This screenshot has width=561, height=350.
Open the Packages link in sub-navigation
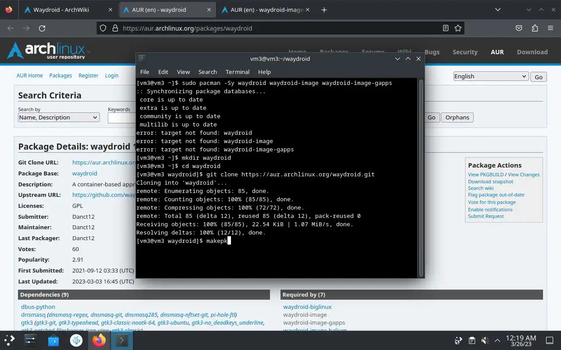[60, 75]
